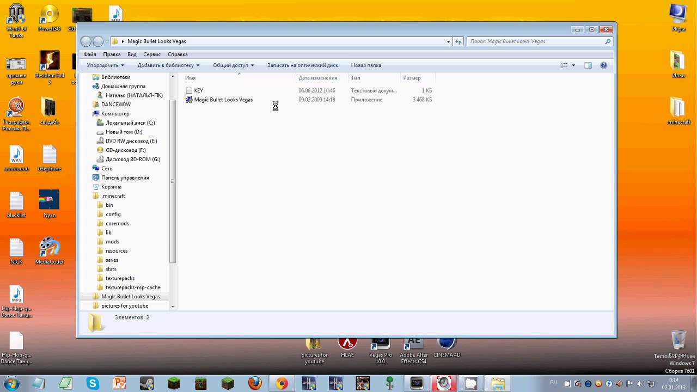This screenshot has height=392, width=697.
Task: Open Chrome from the taskbar
Action: (x=282, y=383)
